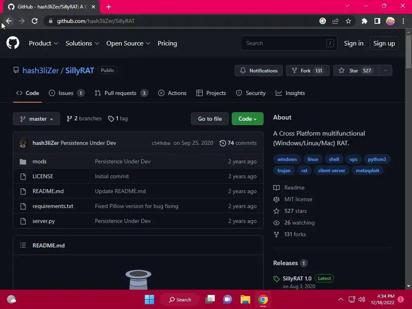Open Chrome tab search chevron
This screenshot has width=412, height=309.
click(347, 6)
